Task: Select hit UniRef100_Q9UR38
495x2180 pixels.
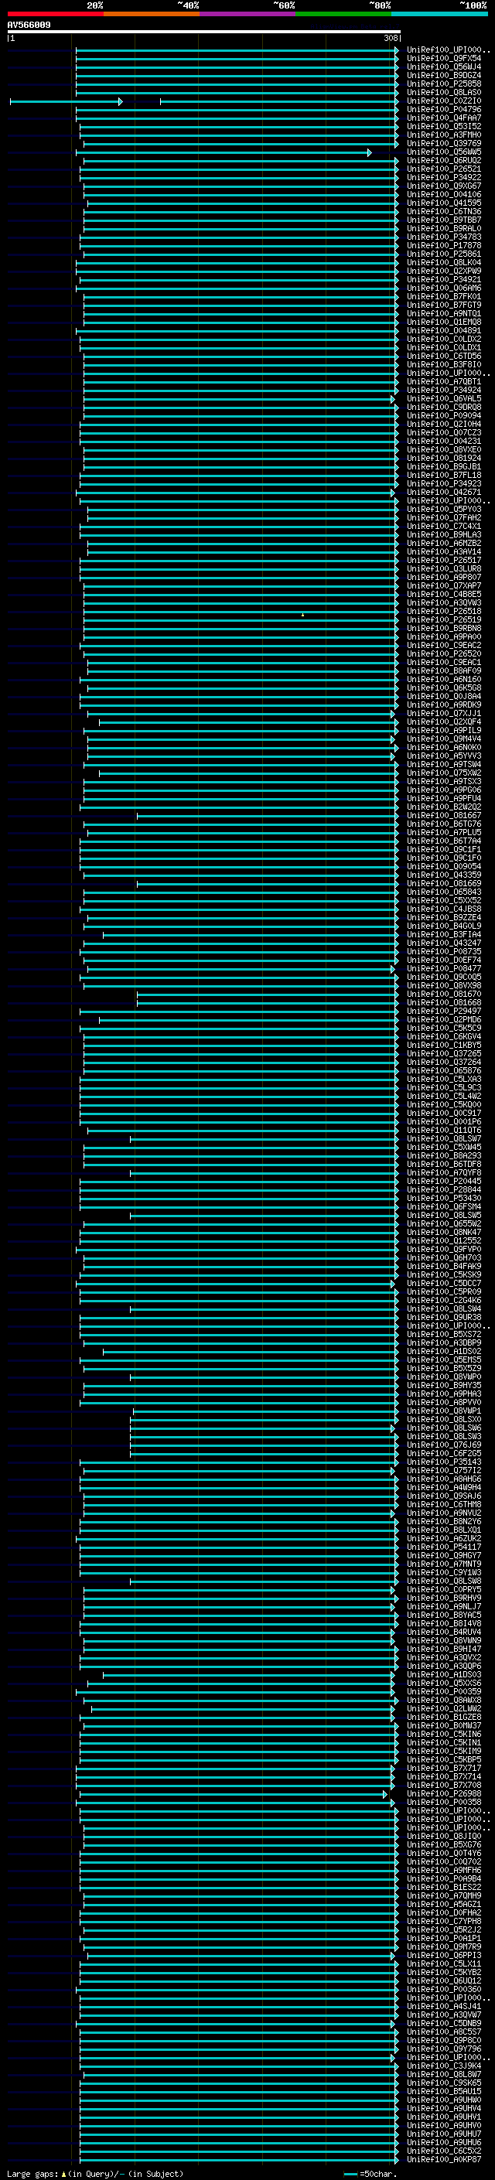Action: (444, 1318)
